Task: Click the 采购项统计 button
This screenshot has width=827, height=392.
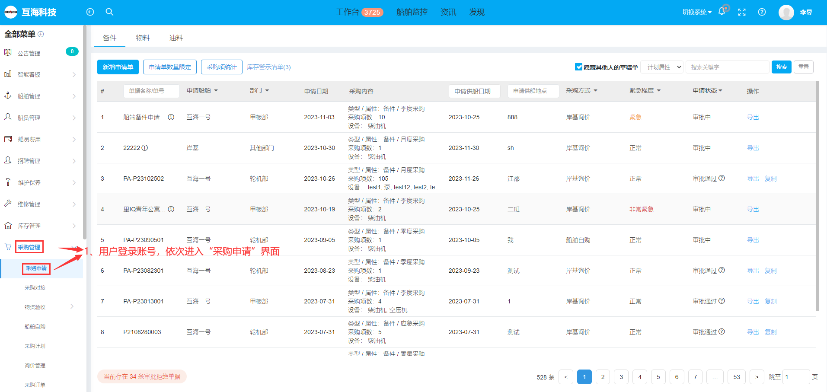Action: click(222, 67)
